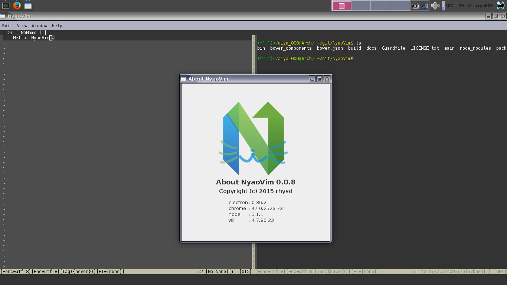Close the main NyaoVim window
The height and width of the screenshot is (285, 507).
pos(503,16)
